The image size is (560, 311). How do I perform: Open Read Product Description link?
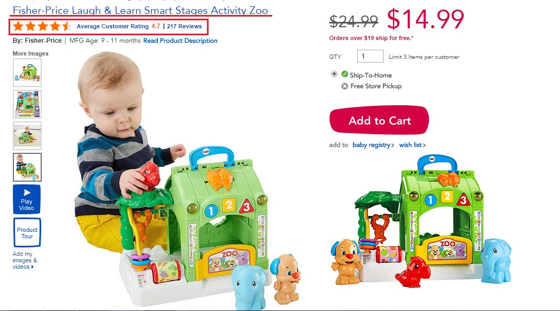click(x=180, y=41)
